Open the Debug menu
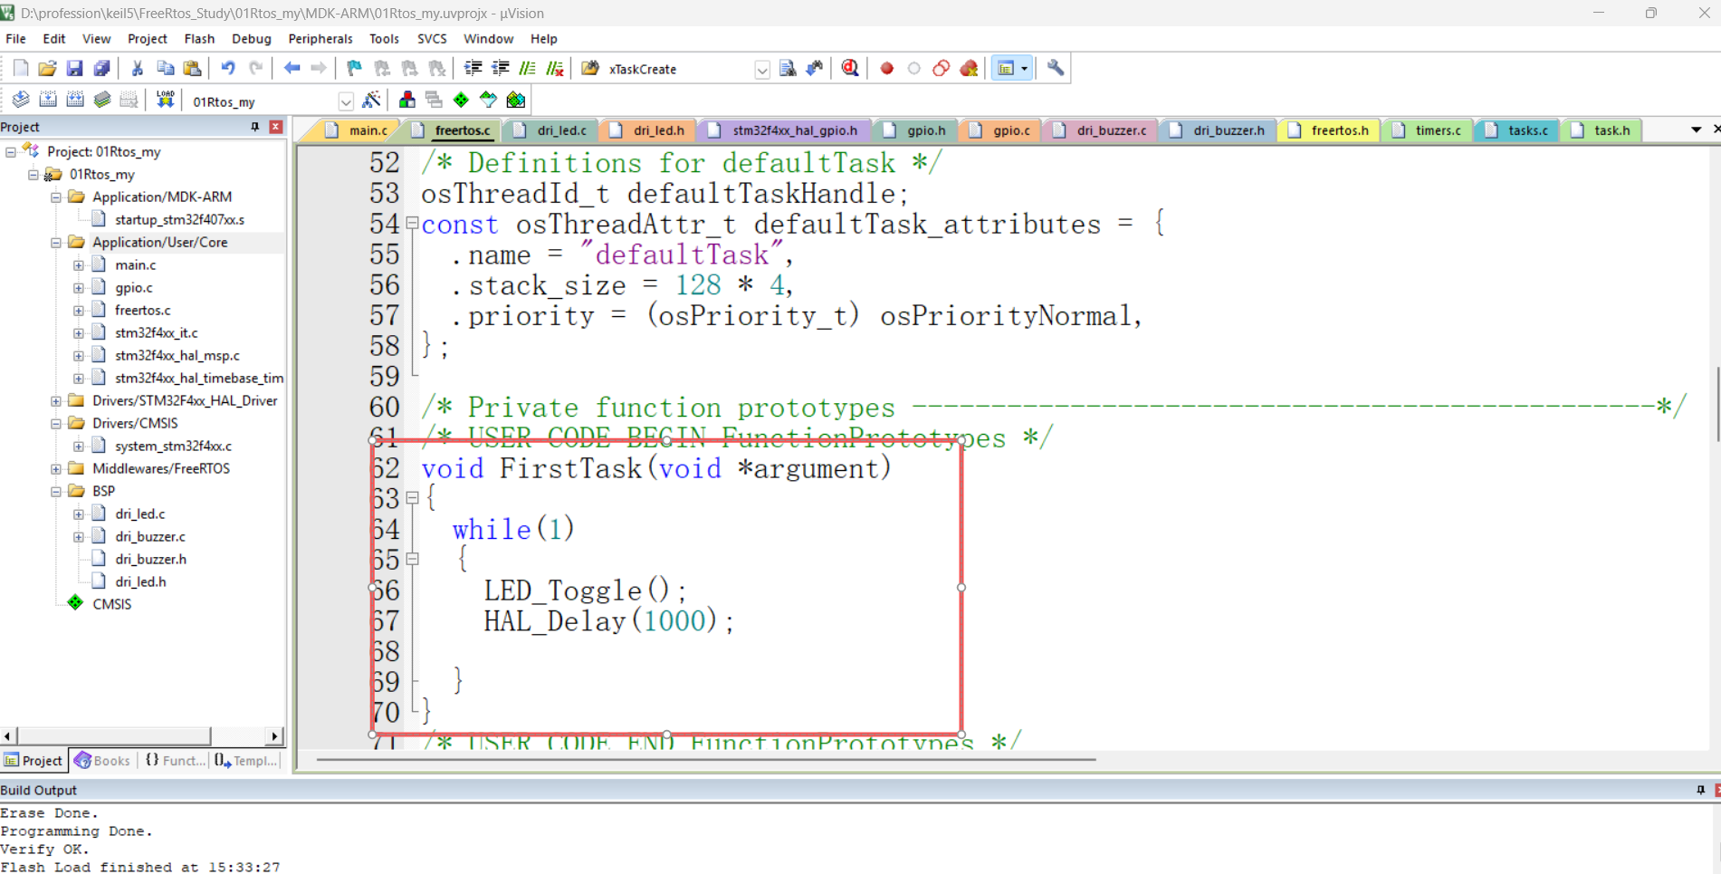The image size is (1721, 874). [x=252, y=39]
